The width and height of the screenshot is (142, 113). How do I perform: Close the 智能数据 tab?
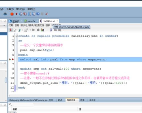point(77,100)
